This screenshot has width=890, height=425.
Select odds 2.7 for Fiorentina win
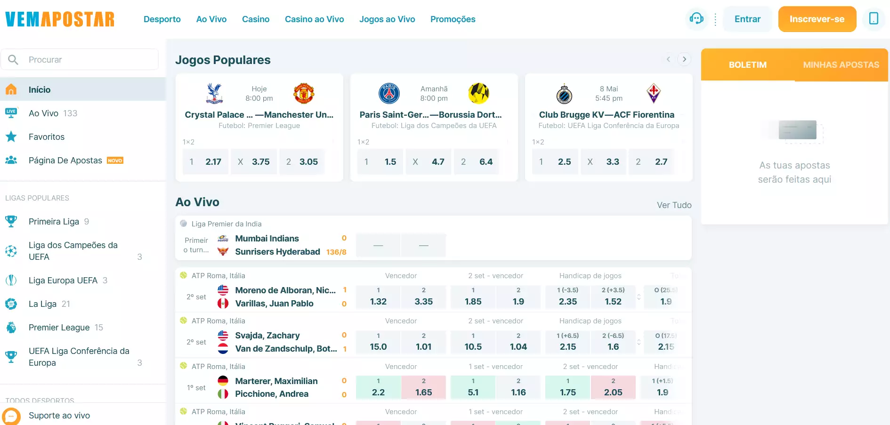(652, 161)
